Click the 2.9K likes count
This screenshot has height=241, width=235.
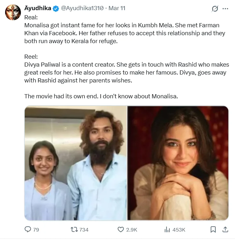(x=132, y=230)
